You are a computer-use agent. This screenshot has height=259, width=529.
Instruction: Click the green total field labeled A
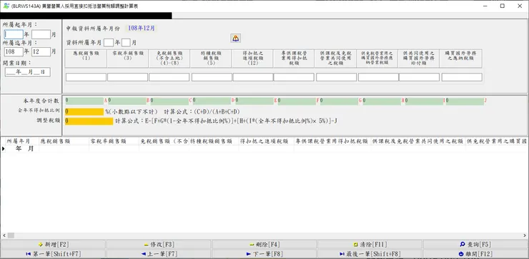84,101
